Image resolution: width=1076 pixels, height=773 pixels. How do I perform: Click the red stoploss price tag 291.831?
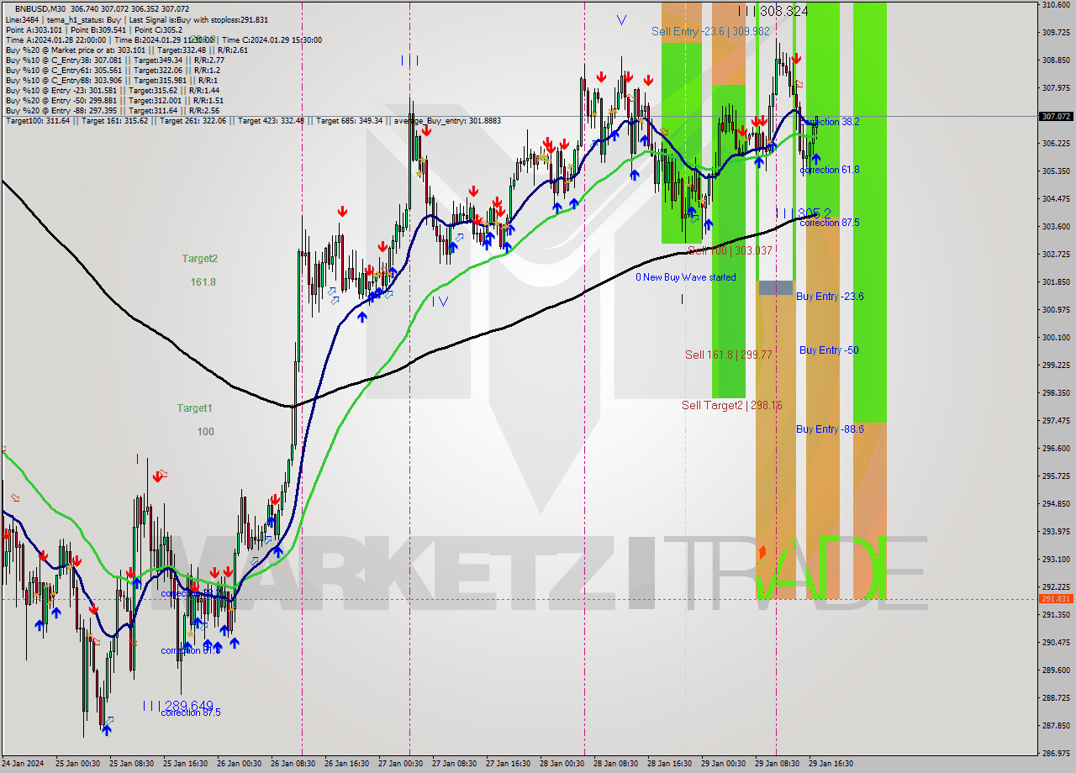pos(1056,599)
